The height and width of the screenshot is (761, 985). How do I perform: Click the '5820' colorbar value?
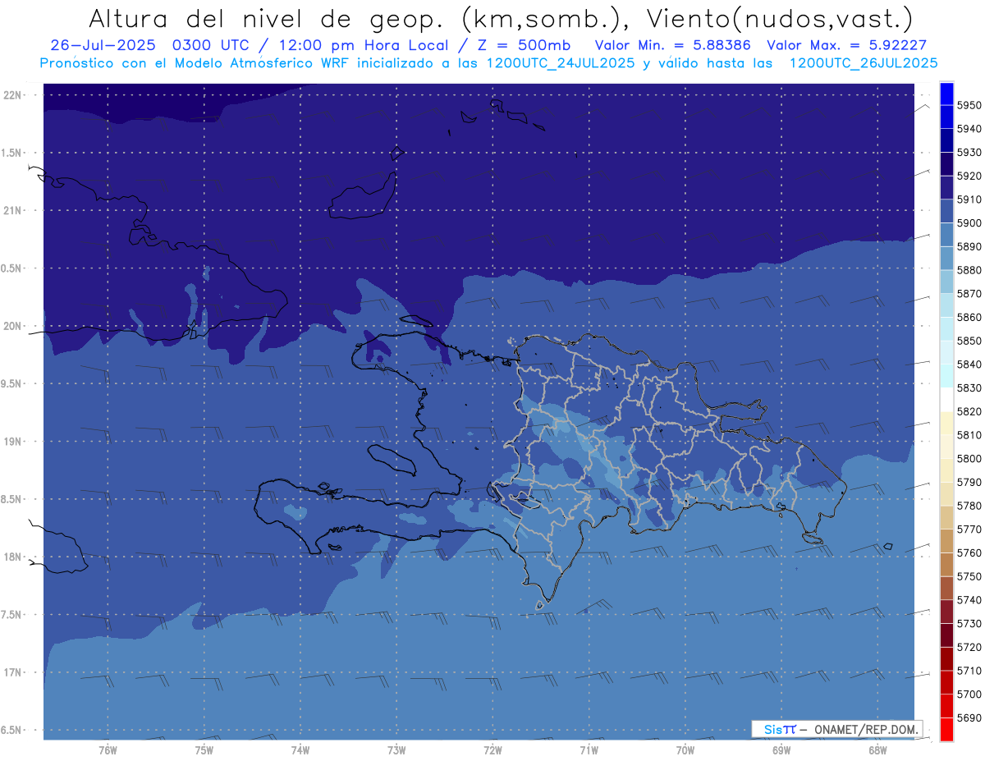[969, 411]
